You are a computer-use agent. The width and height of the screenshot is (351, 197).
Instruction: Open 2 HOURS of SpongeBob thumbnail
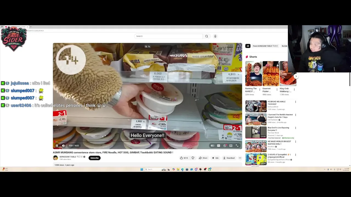256,159
